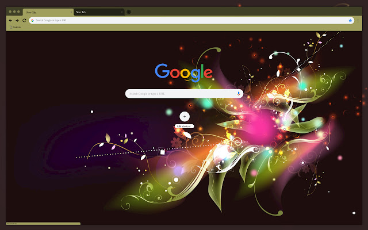Image resolution: width=368 pixels, height=230 pixels.
Task: Click the Google search box in page
Action: [x=184, y=94]
